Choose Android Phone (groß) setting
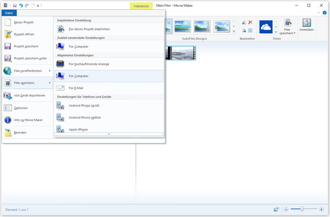Image resolution: width=330 pixels, height=217 pixels. (108, 105)
